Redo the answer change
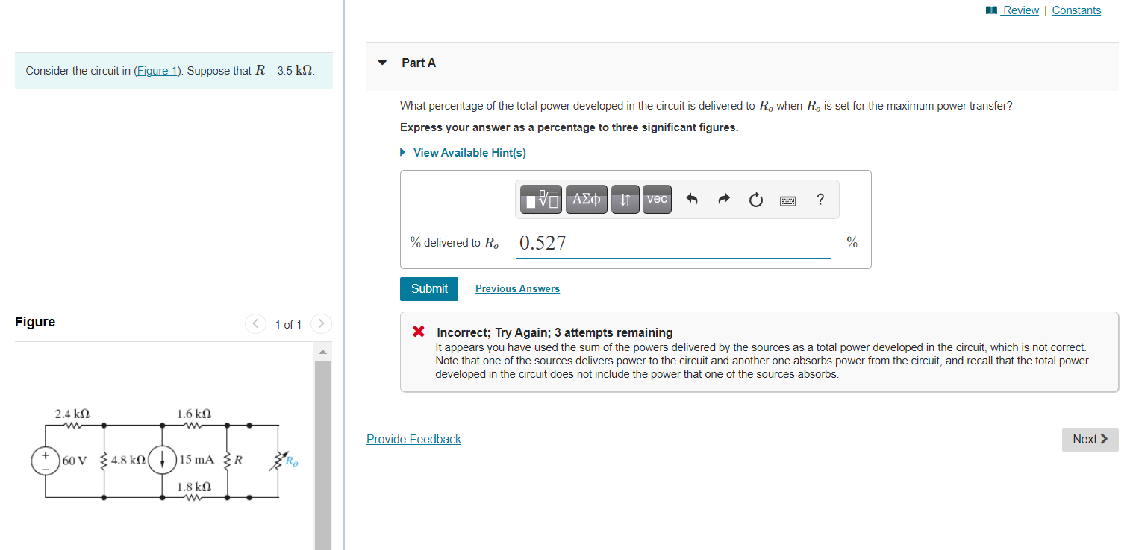This screenshot has height=550, width=1136. point(723,199)
